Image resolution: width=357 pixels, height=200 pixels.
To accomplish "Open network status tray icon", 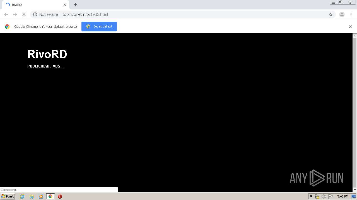I will click(317, 196).
